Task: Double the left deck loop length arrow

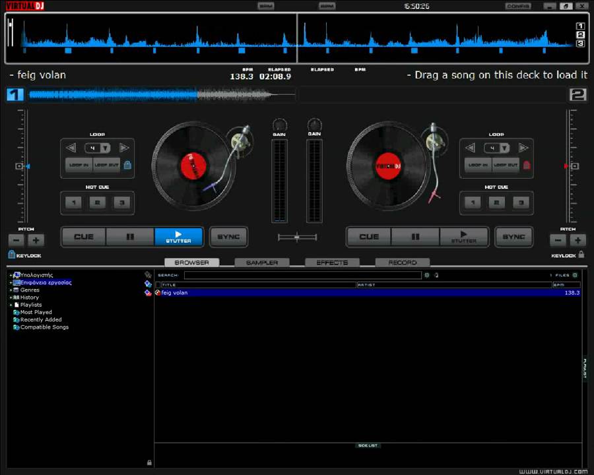Action: click(x=124, y=147)
